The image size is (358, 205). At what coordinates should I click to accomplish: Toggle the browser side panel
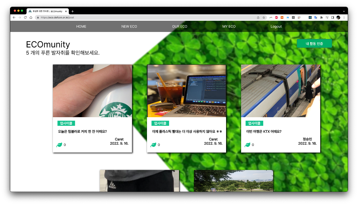pyautogui.click(x=333, y=18)
